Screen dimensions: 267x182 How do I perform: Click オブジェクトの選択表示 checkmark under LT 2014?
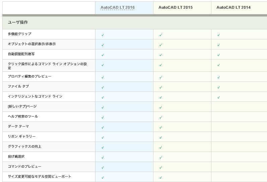coord(219,45)
